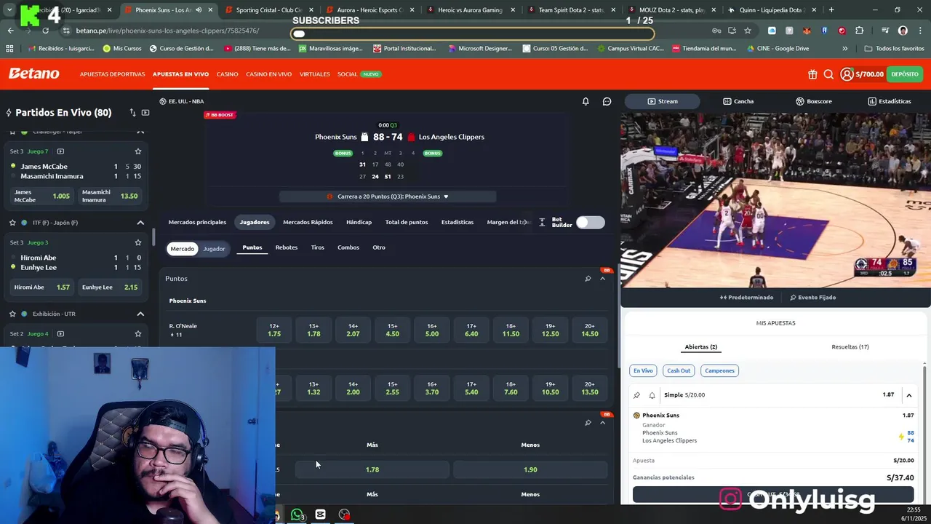Click the notification bell in match header
The image size is (931, 524).
click(x=586, y=101)
